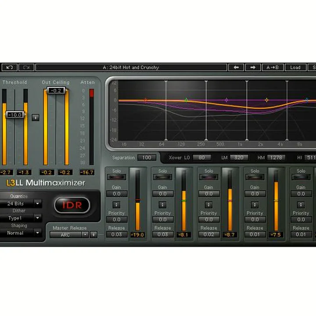Click the redo arrow button

click(x=26, y=68)
